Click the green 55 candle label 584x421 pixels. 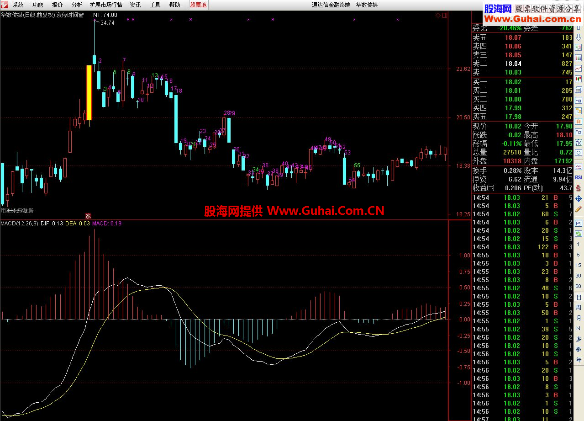pyautogui.click(x=357, y=165)
